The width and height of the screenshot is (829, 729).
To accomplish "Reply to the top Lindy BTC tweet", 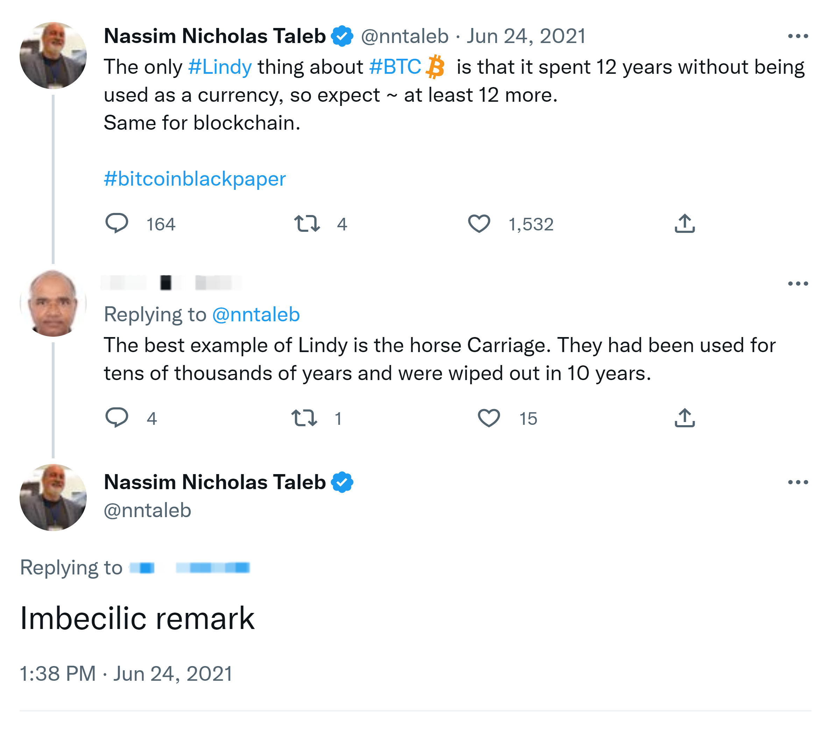I will point(117,223).
